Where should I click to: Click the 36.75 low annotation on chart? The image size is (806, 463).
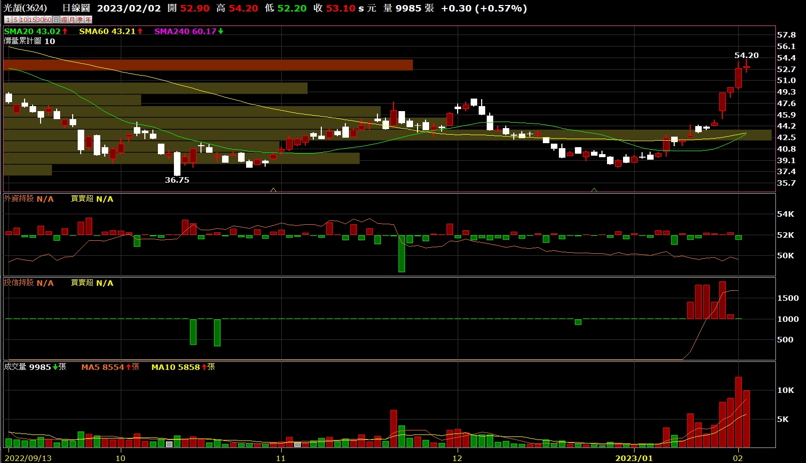pyautogui.click(x=177, y=180)
